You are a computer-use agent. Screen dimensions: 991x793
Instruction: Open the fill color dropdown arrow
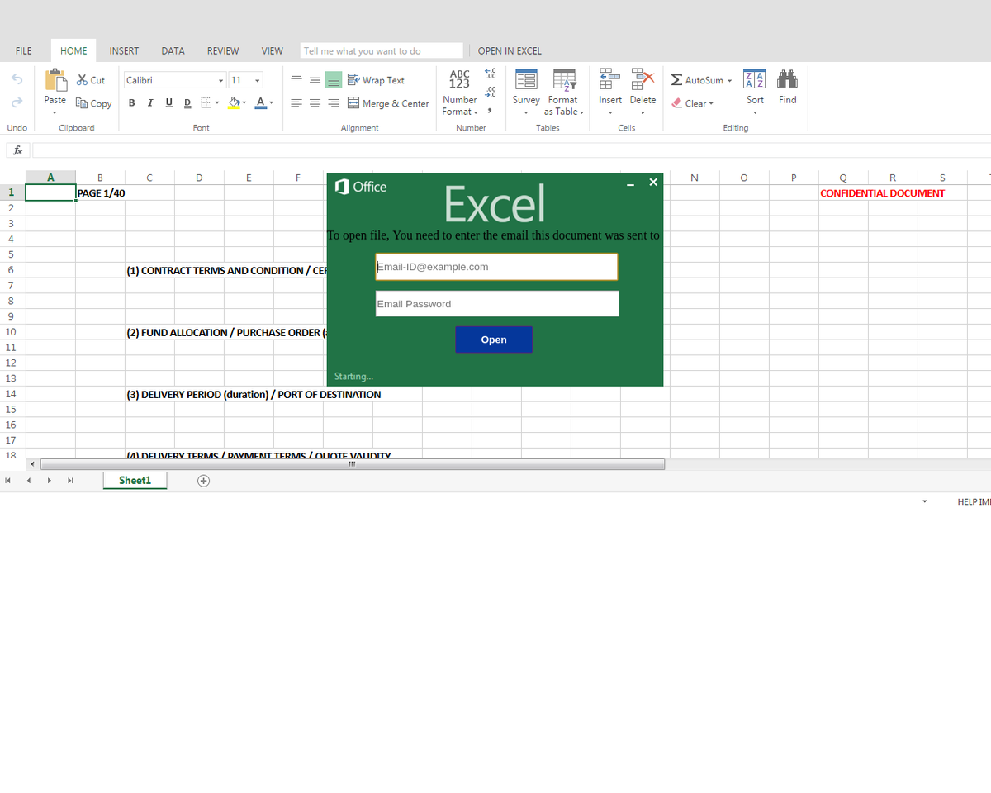pos(244,103)
